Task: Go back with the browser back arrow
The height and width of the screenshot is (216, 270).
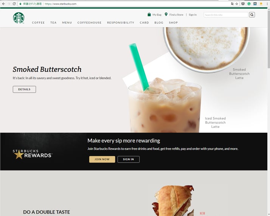Action: [3, 4]
